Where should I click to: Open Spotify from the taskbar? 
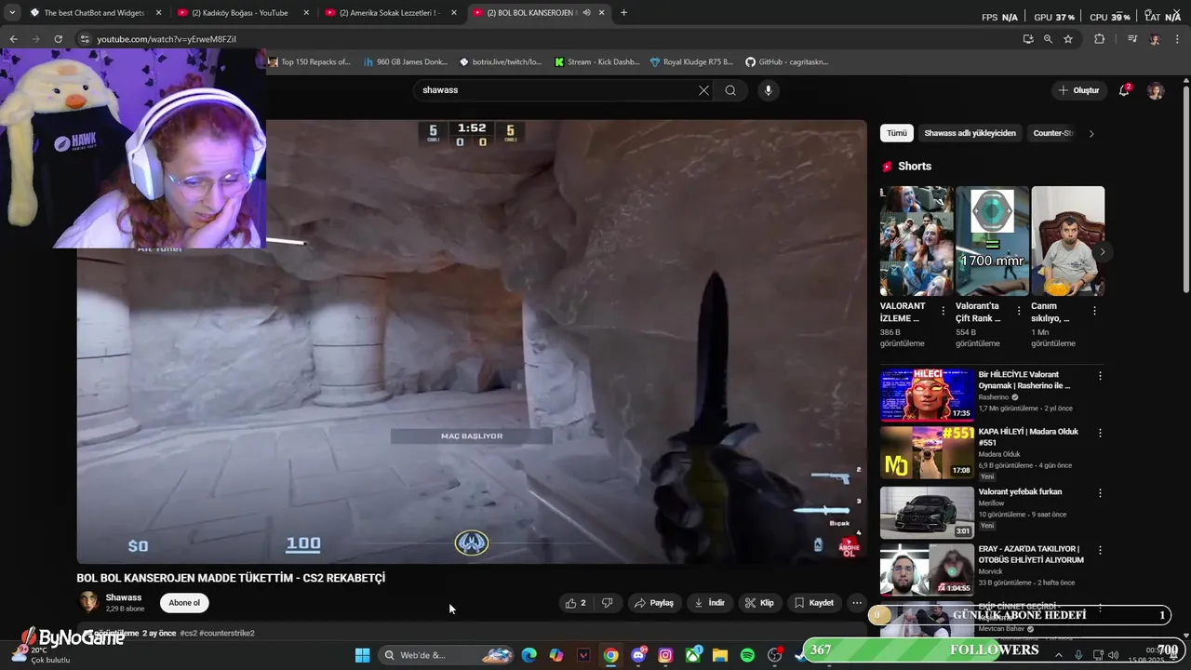coord(747,655)
